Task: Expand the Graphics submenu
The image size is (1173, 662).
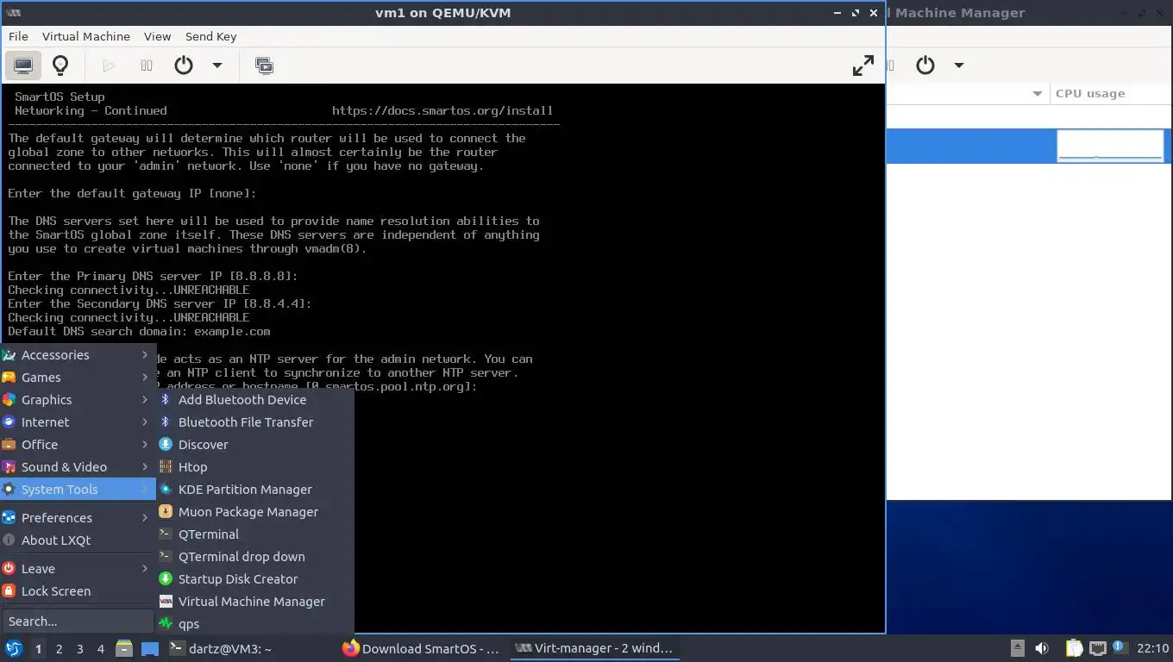Action: coord(78,400)
